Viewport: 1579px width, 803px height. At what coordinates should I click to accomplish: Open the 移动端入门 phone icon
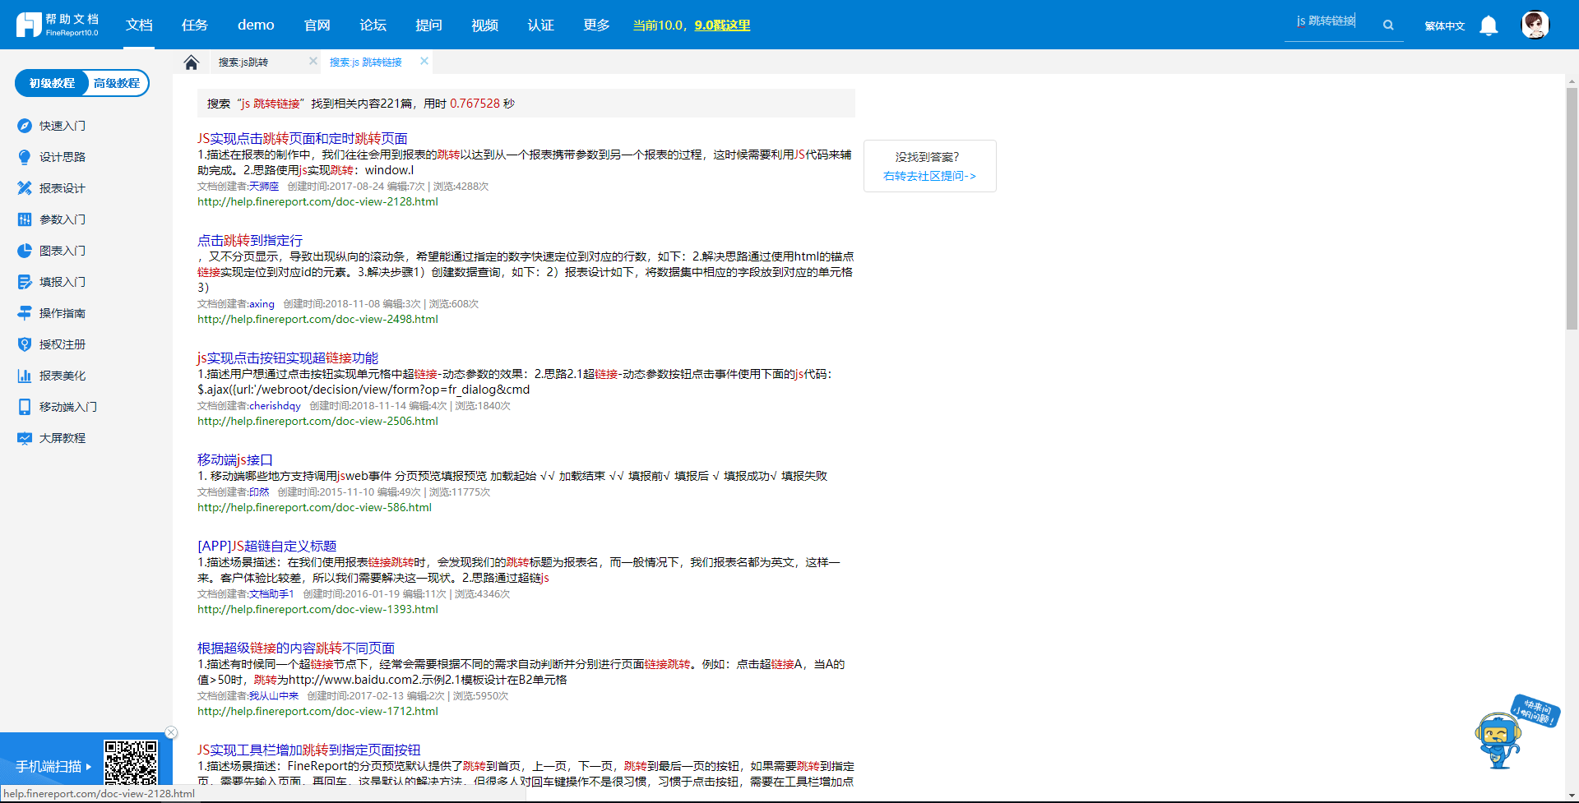pos(25,407)
